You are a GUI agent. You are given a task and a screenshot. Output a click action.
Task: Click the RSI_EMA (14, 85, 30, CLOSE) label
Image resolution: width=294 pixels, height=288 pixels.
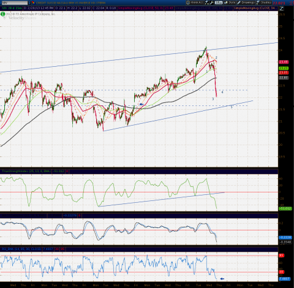[x=21, y=249]
